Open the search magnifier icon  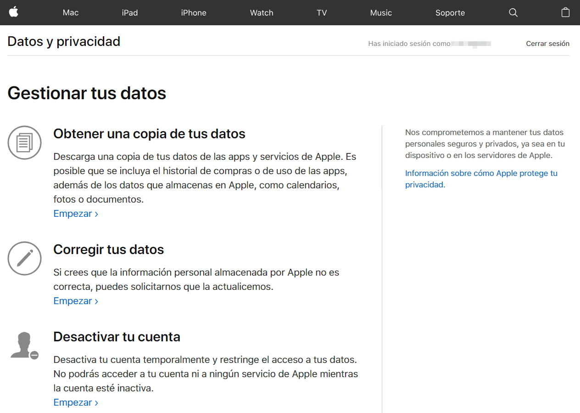click(x=513, y=12)
